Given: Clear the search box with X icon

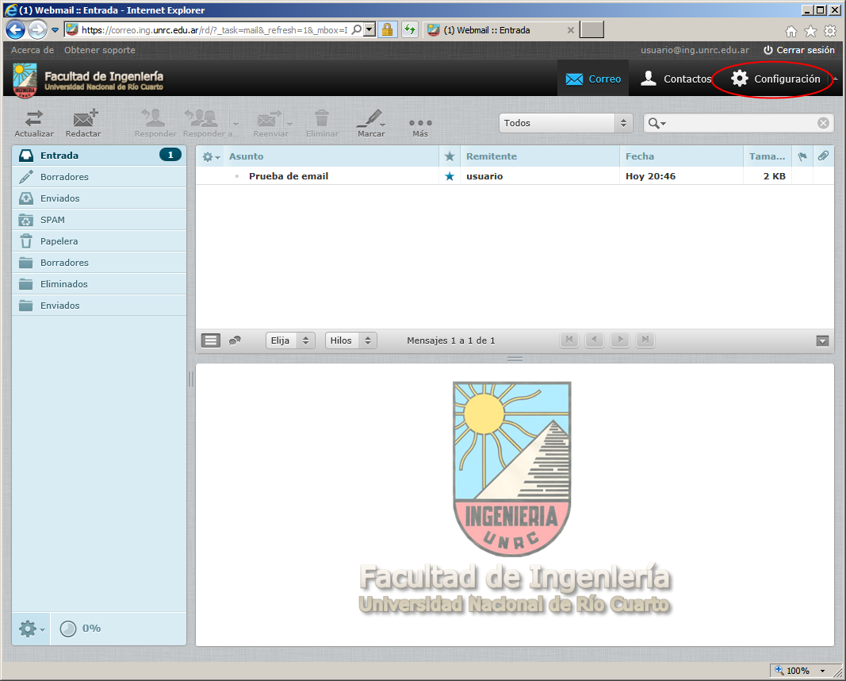Looking at the screenshot, I should [823, 123].
